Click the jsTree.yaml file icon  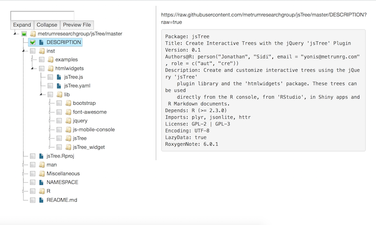(59, 86)
